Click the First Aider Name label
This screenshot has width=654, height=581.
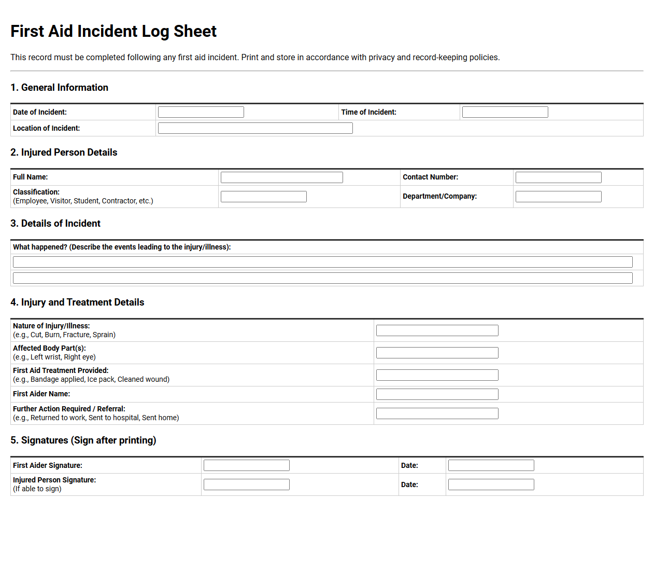[41, 394]
